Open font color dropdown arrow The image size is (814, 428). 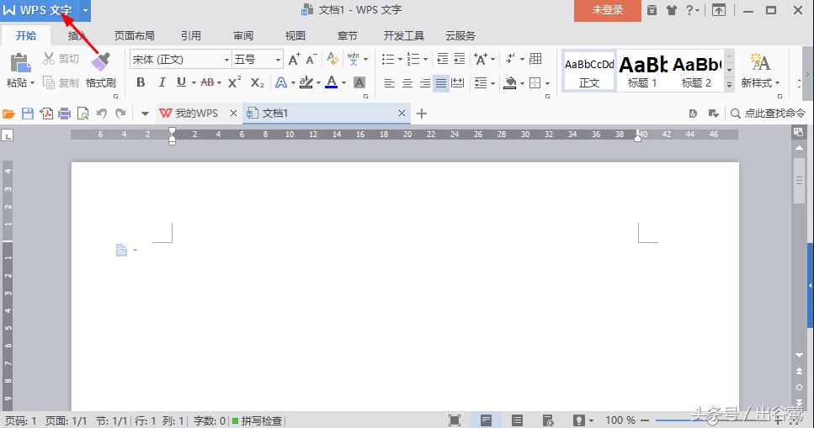tap(343, 83)
